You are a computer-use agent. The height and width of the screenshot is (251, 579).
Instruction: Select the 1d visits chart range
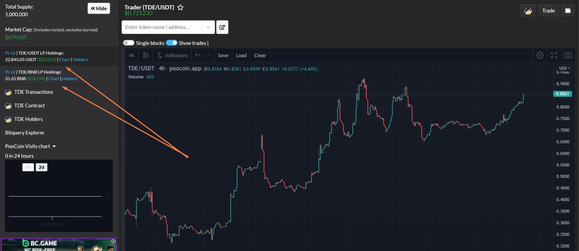28,167
